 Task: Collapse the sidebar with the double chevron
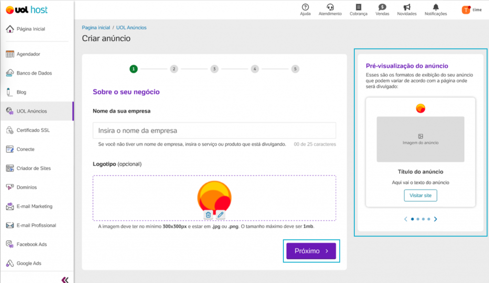65,280
